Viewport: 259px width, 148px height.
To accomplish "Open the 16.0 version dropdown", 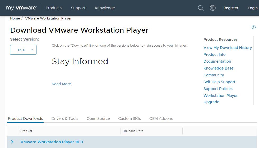I will (x=23, y=50).
